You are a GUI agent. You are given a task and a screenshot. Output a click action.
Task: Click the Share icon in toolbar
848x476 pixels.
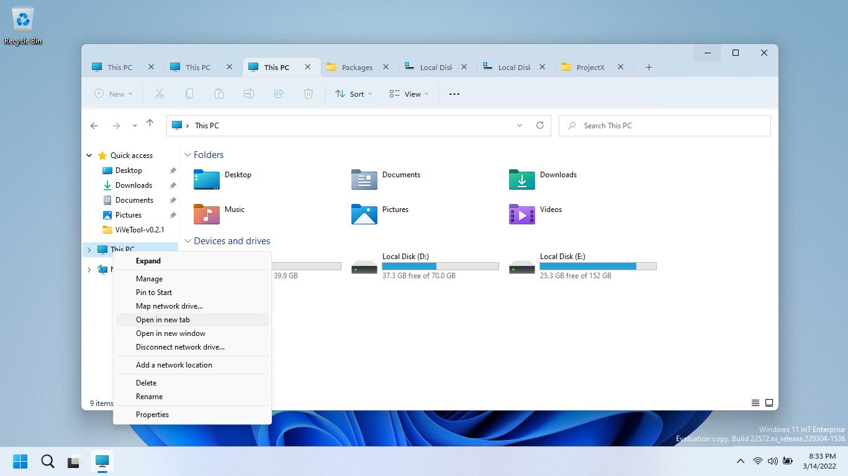(x=278, y=94)
